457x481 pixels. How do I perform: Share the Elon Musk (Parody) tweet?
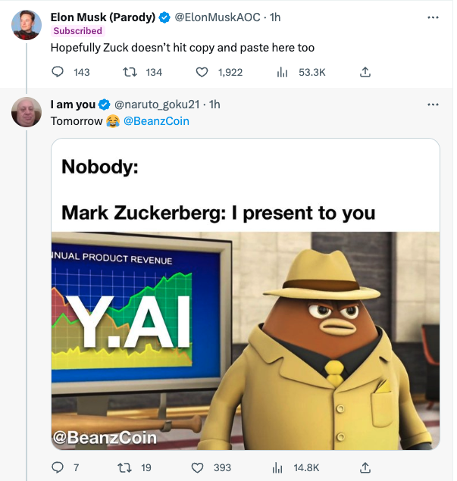pyautogui.click(x=365, y=72)
